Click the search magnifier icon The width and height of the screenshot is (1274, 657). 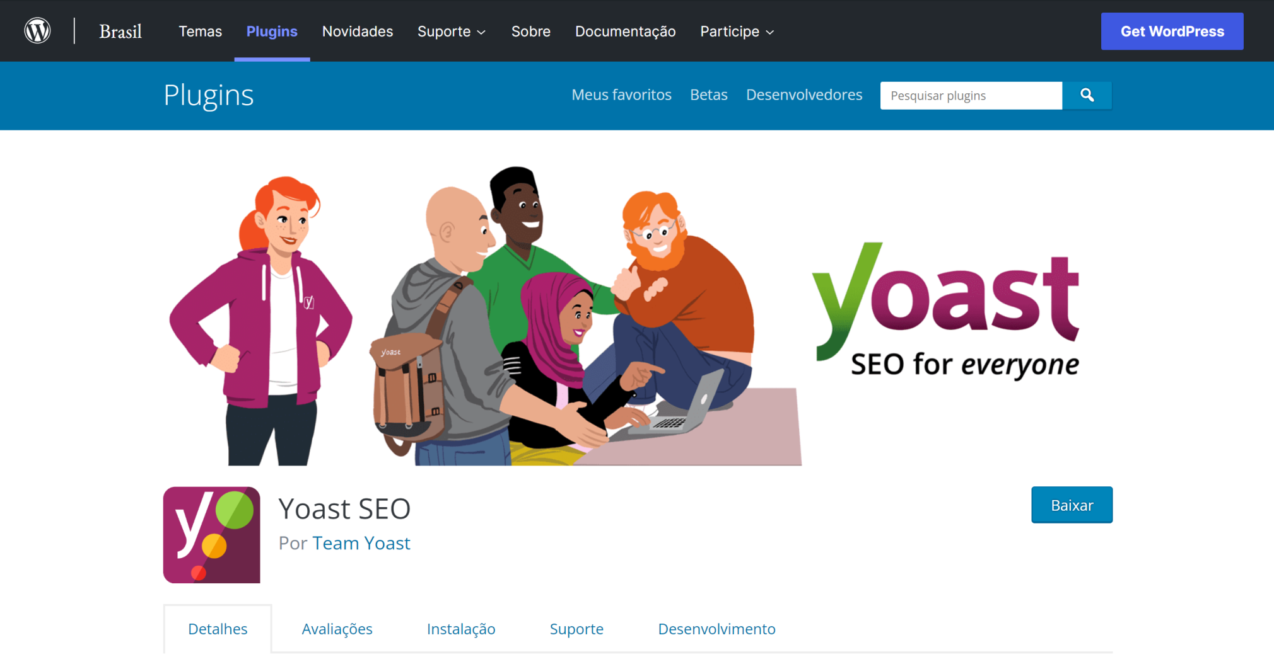[1087, 95]
